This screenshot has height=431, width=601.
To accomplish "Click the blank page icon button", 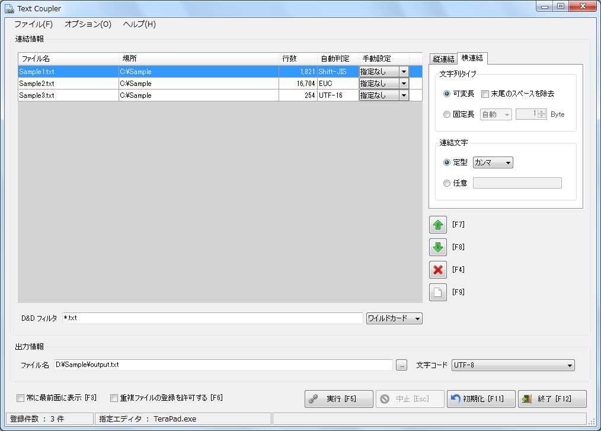I will 438,292.
